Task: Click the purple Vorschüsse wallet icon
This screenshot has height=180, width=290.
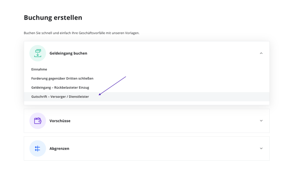Action: 38,121
